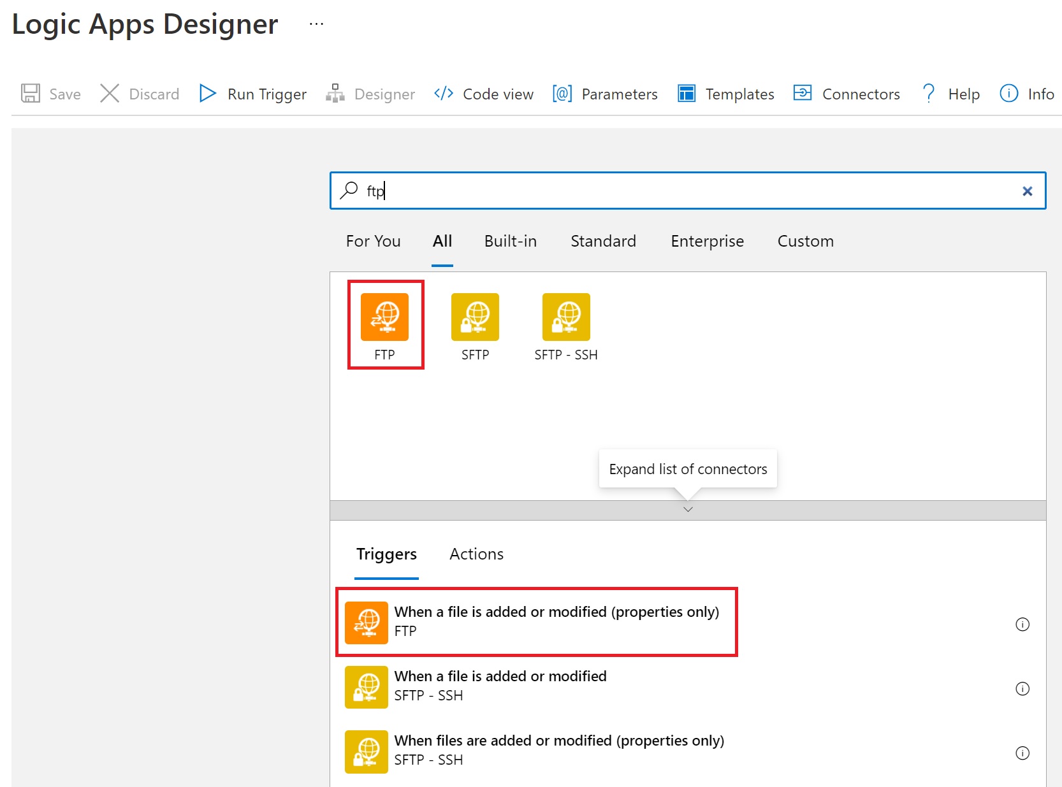
Task: Open the ellipsis menu beside Logic Apps Designer
Action: pyautogui.click(x=316, y=24)
